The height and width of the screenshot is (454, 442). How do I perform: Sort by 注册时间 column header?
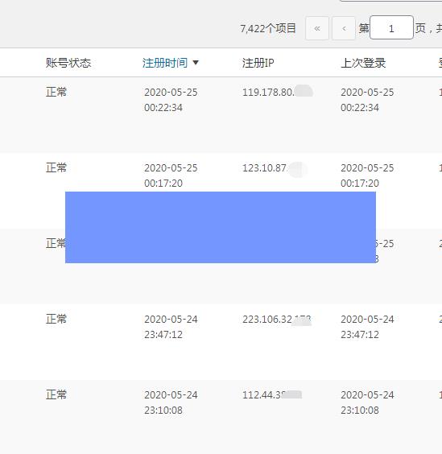165,63
